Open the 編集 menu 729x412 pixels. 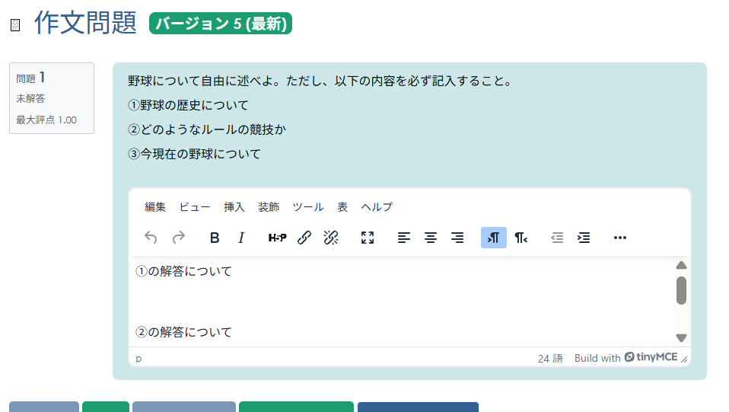tap(155, 207)
